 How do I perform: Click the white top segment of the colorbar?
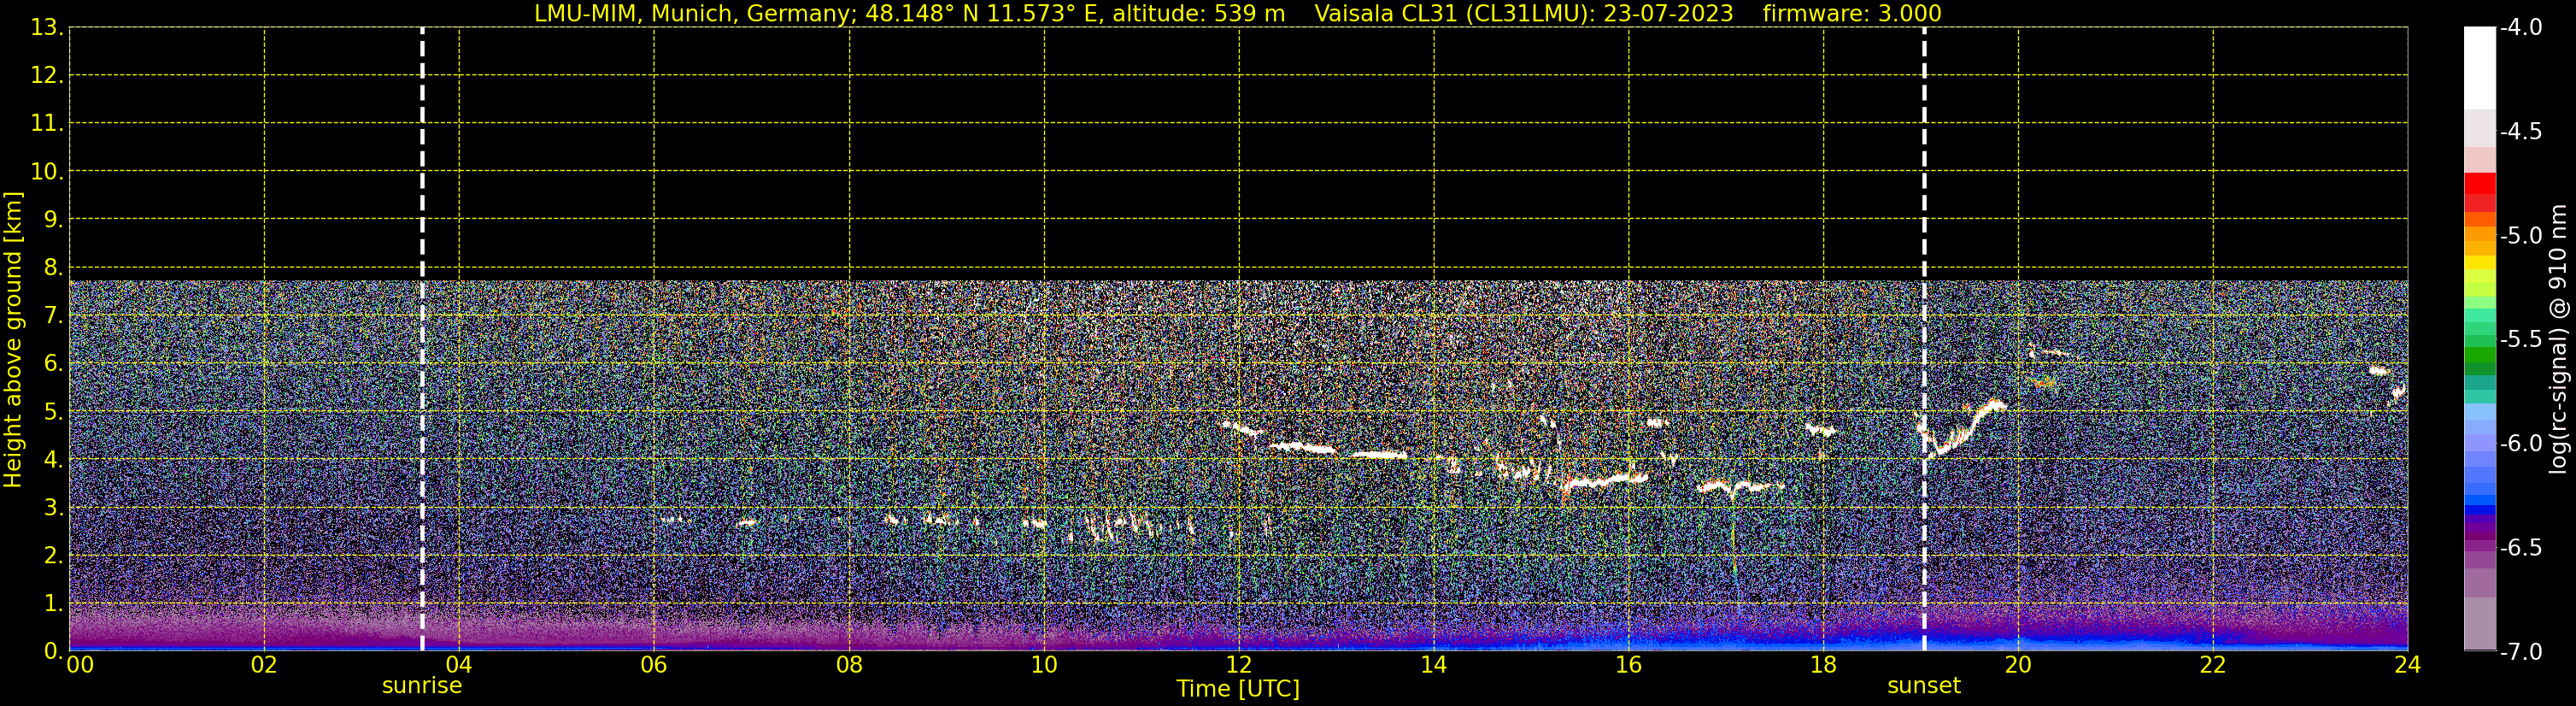click(2480, 68)
